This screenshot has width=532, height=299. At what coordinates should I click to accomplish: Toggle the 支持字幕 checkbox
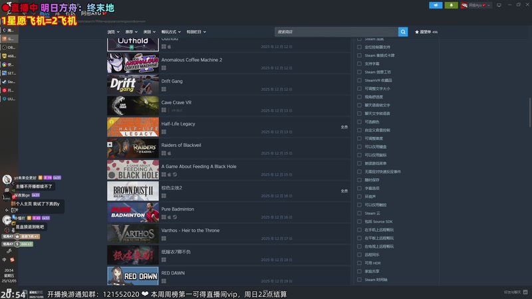pos(359,64)
